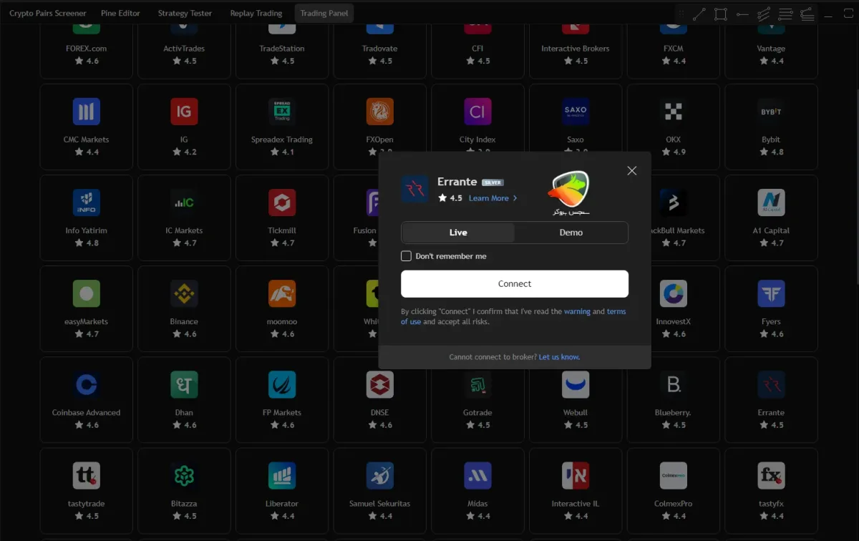Screen dimensions: 859x541
Task: Open the Webull broker icon
Action: tap(576, 384)
